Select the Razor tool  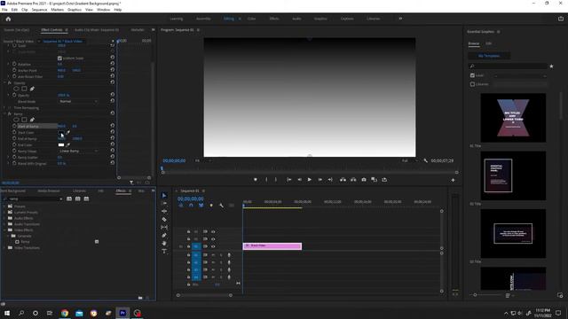(164, 219)
